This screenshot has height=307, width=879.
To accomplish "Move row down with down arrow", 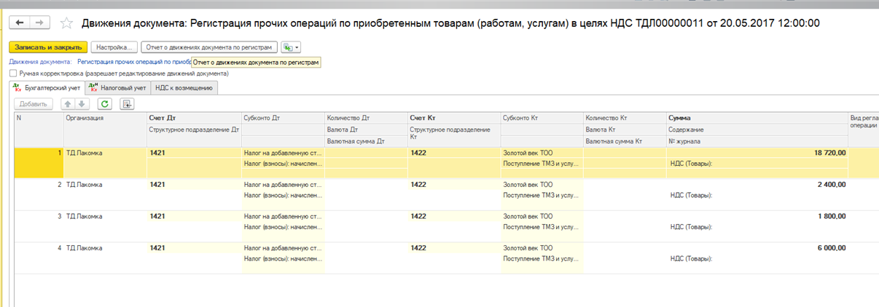I will (81, 104).
